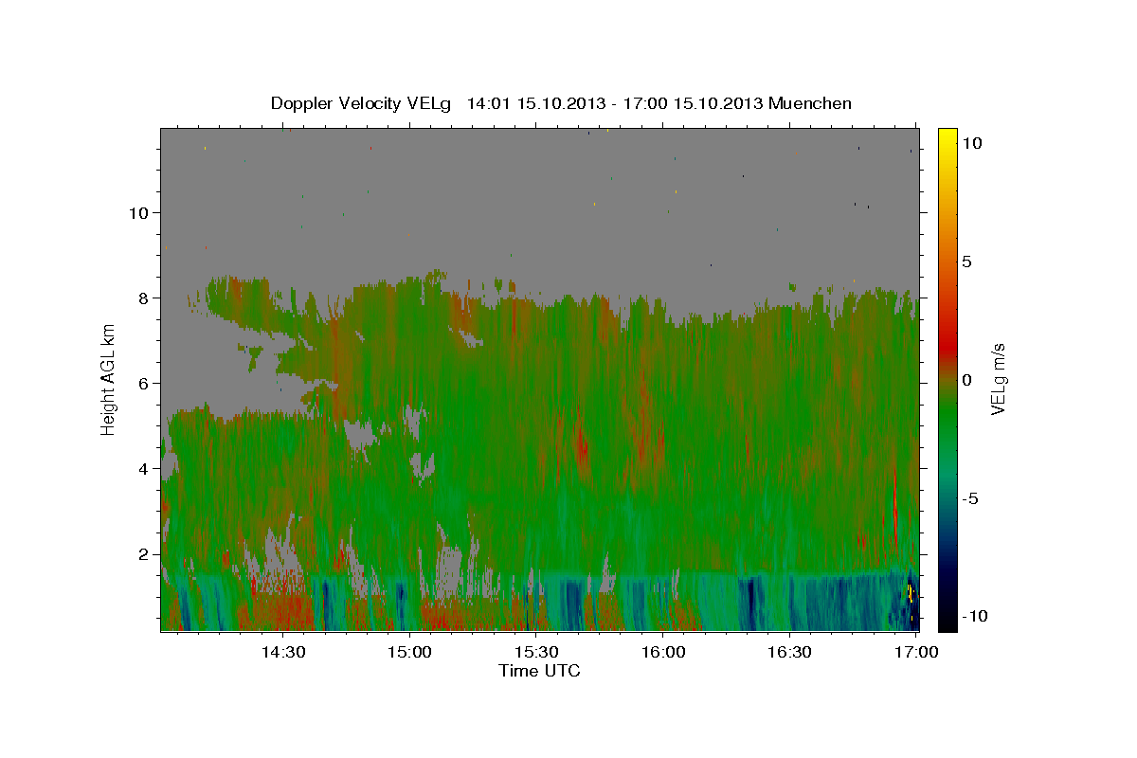Click the 'Height AGL km' axis title
This screenshot has width=1137, height=758.
click(x=109, y=379)
